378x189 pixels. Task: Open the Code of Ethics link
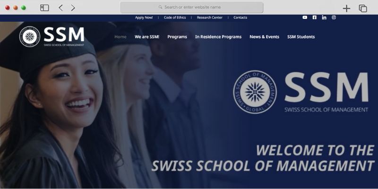[175, 17]
